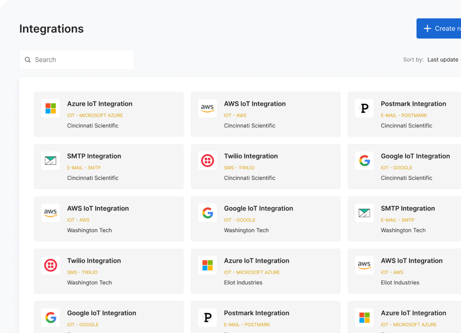Click envelope icon on Cincinnati Scientific SMTP card
Screen dimensions: 461x333
[x=50, y=161]
